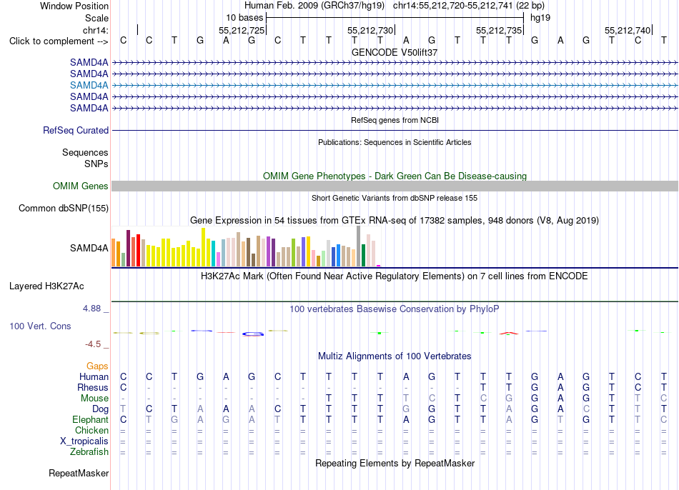Click the 'Click to complement -->' label
679x490 pixels.
point(59,41)
